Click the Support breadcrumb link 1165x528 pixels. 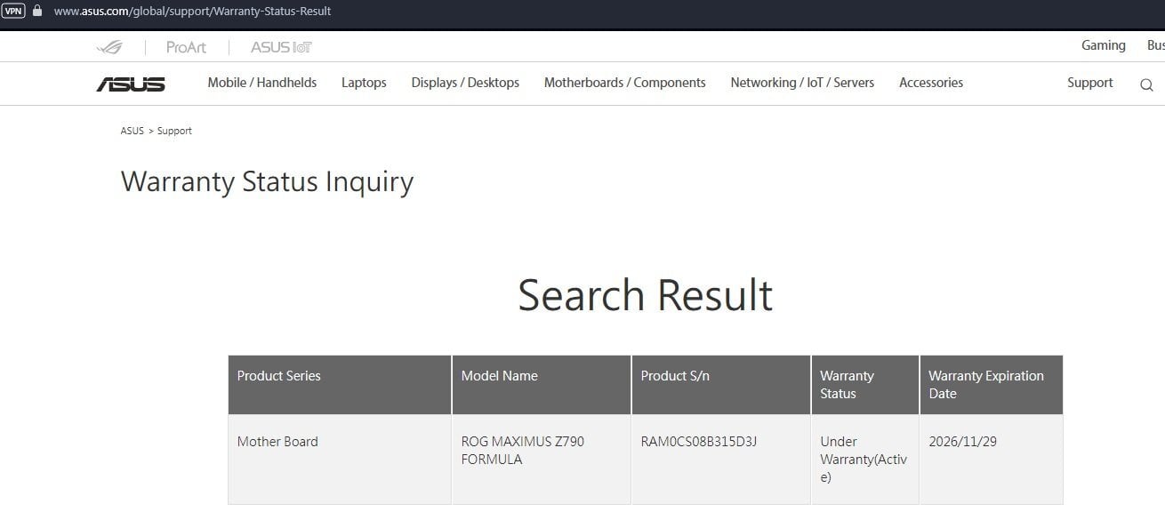(174, 131)
